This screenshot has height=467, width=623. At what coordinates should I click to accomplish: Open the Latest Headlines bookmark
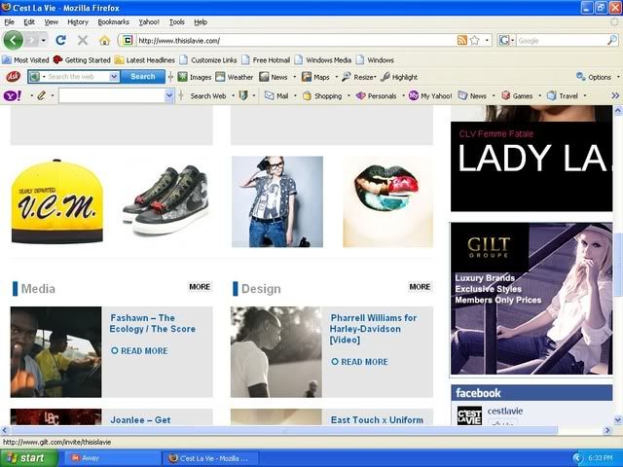145,60
